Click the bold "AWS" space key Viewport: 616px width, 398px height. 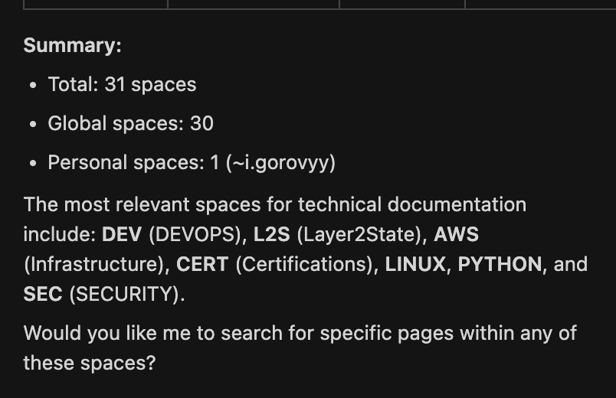coord(457,233)
